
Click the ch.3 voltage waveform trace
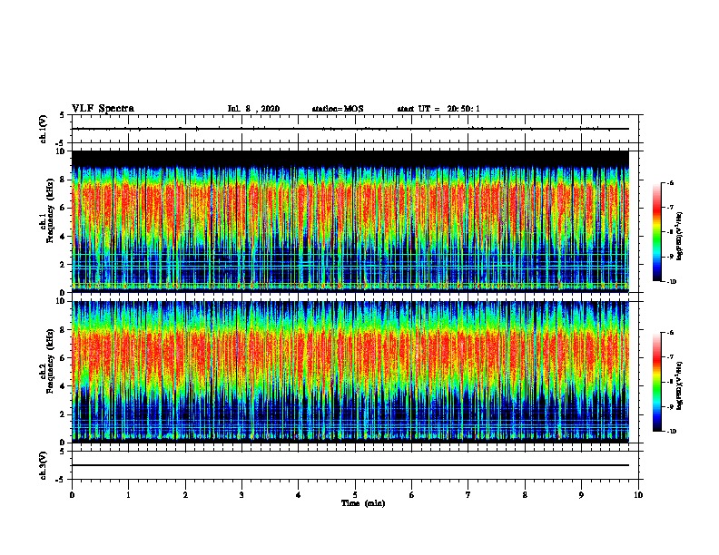[350, 465]
